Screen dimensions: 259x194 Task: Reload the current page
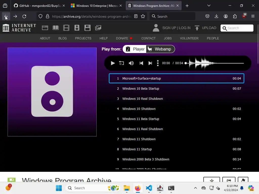(25, 16)
